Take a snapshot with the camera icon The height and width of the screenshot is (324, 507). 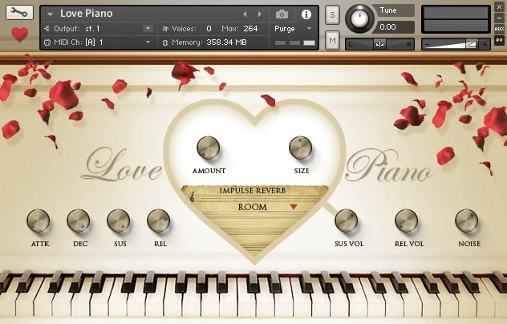coord(282,14)
